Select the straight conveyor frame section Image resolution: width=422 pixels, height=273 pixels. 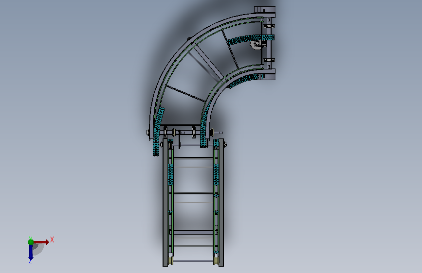[x=193, y=203]
